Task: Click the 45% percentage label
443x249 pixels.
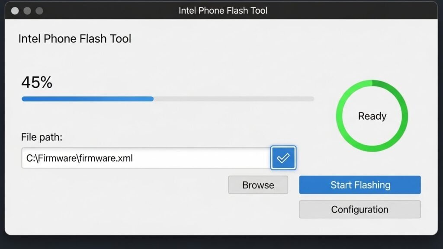Action: [36, 82]
